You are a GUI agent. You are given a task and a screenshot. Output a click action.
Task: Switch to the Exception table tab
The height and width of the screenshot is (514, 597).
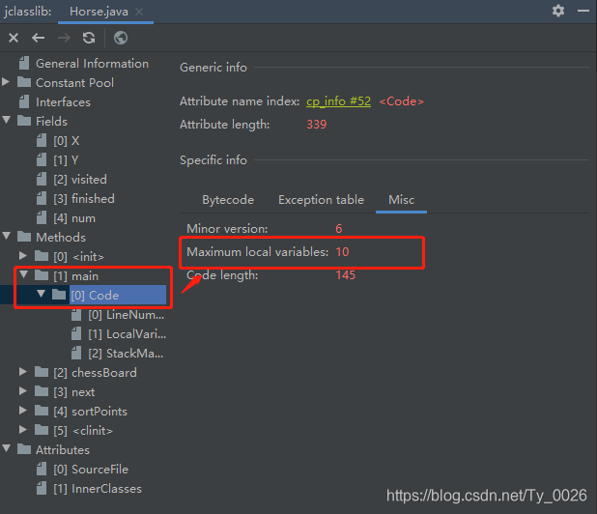coord(321,200)
